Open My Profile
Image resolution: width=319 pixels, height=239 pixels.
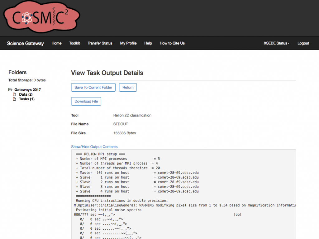point(128,43)
